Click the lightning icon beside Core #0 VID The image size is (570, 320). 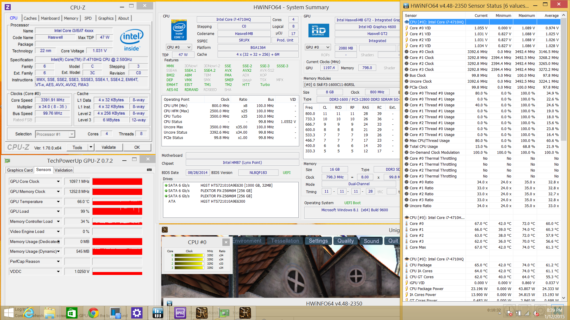[407, 28]
